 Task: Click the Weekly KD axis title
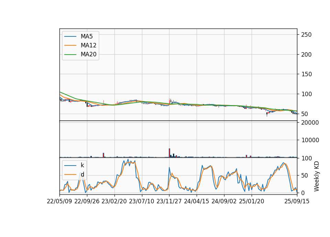click(x=316, y=176)
